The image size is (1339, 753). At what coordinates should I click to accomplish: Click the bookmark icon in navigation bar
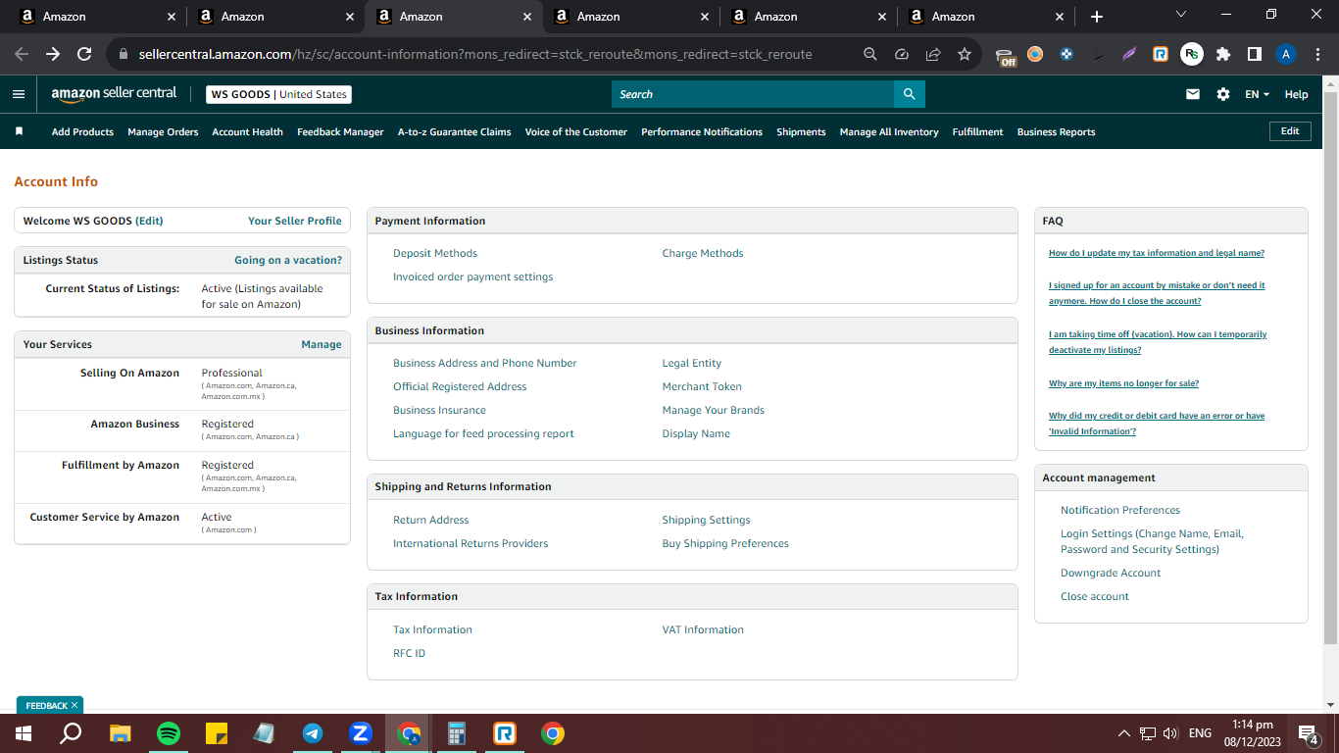[19, 131]
